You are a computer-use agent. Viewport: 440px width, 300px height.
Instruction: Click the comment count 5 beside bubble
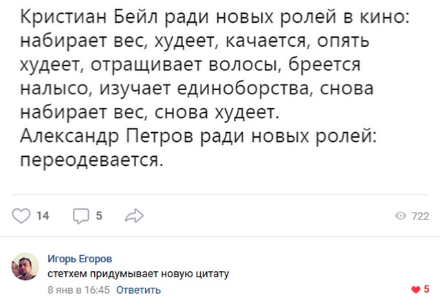pyautogui.click(x=99, y=216)
